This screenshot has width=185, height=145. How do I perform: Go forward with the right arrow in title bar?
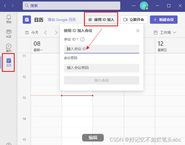coord(12,6)
